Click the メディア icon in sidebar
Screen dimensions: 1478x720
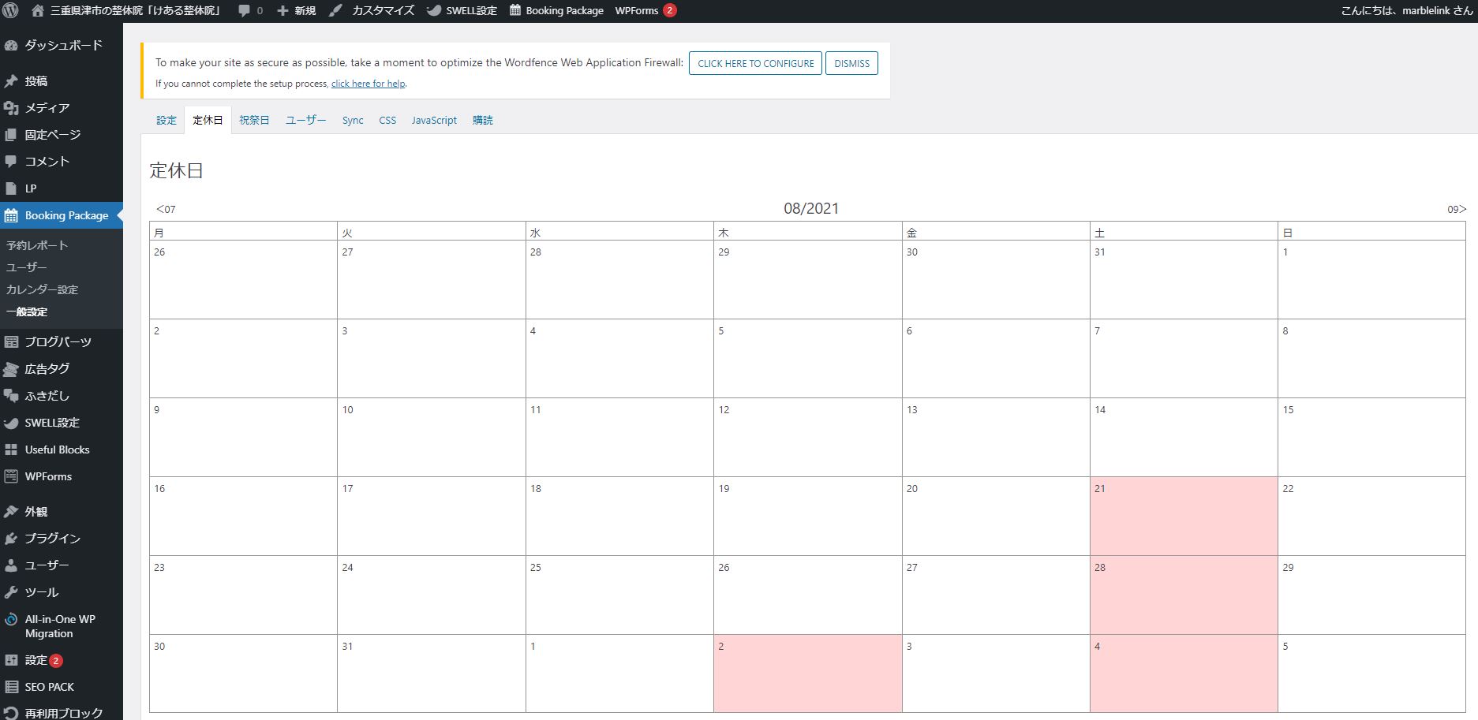click(x=11, y=108)
